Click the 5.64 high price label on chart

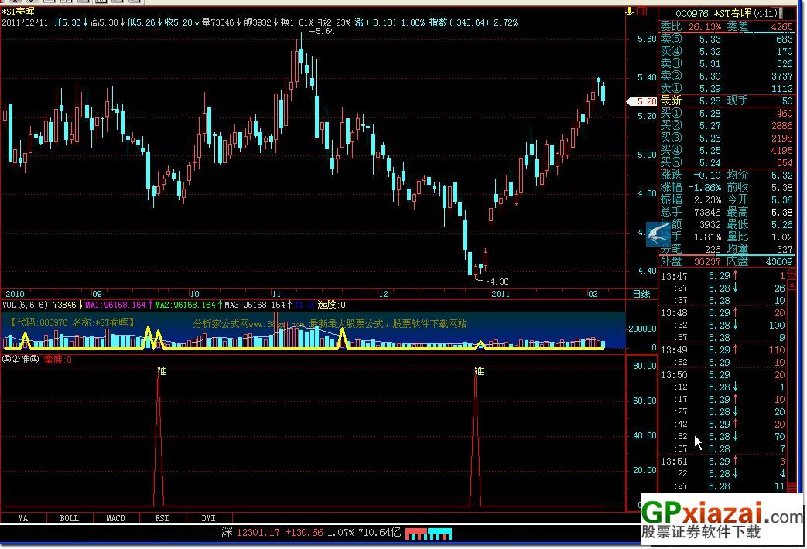click(x=325, y=32)
